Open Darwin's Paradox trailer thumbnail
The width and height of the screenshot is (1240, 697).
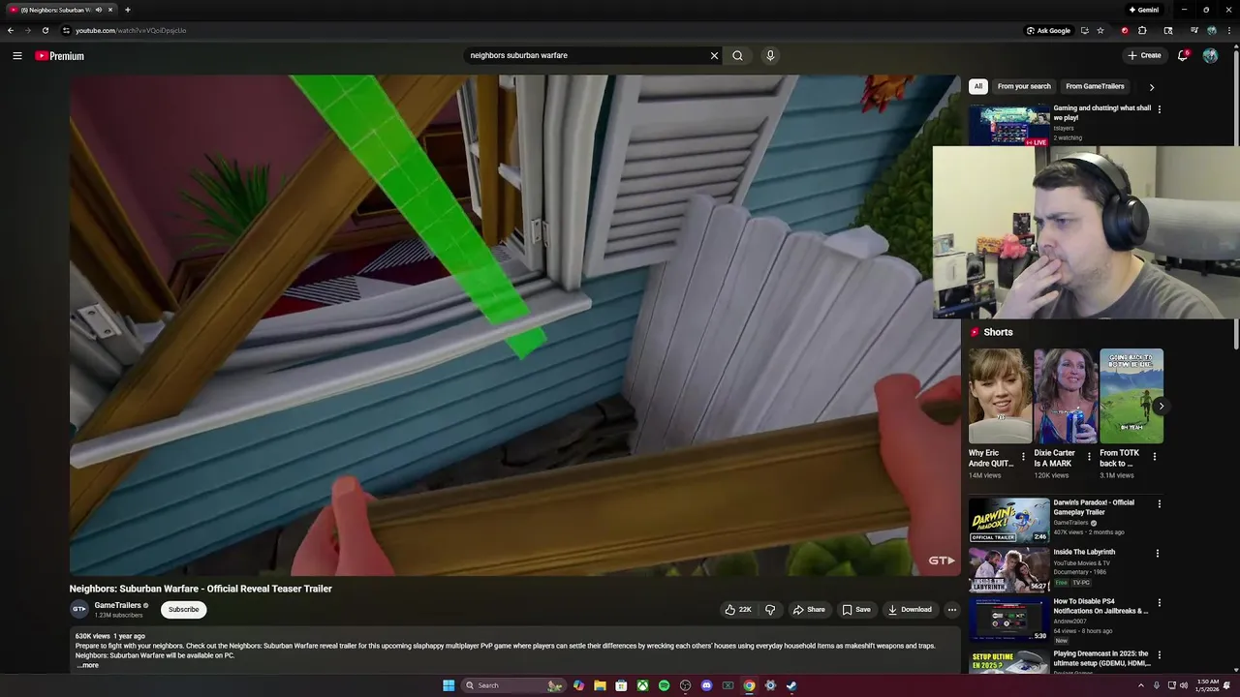click(1008, 520)
